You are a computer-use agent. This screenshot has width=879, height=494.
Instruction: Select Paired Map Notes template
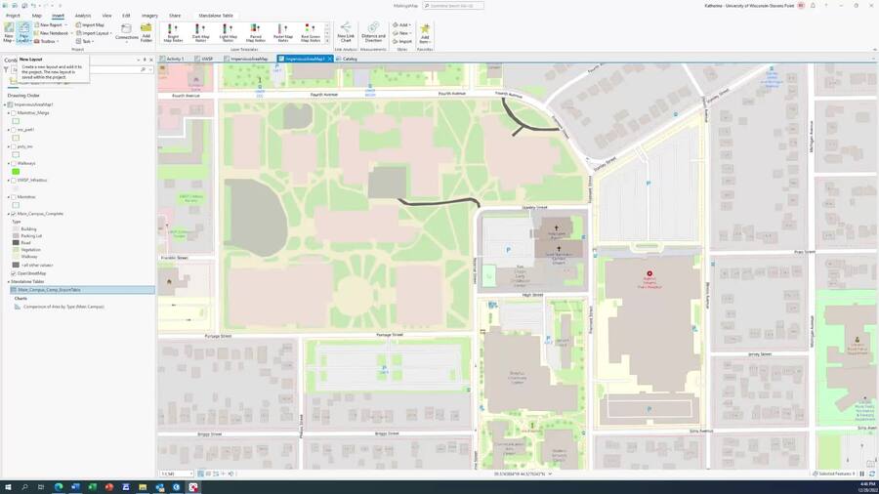256,33
